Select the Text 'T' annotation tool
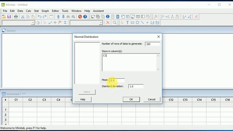This screenshot has width=233, height=131. pos(127,23)
